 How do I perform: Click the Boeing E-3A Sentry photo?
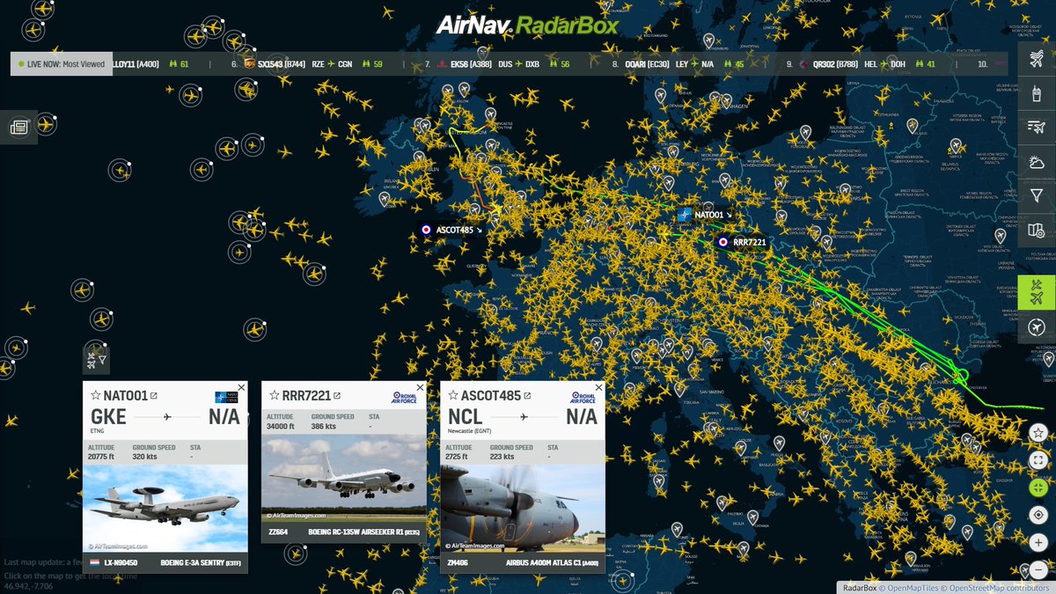click(165, 509)
